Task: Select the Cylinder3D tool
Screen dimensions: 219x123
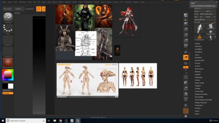Action: tap(211, 27)
